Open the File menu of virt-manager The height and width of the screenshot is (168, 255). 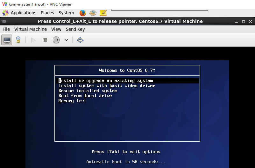point(6,29)
